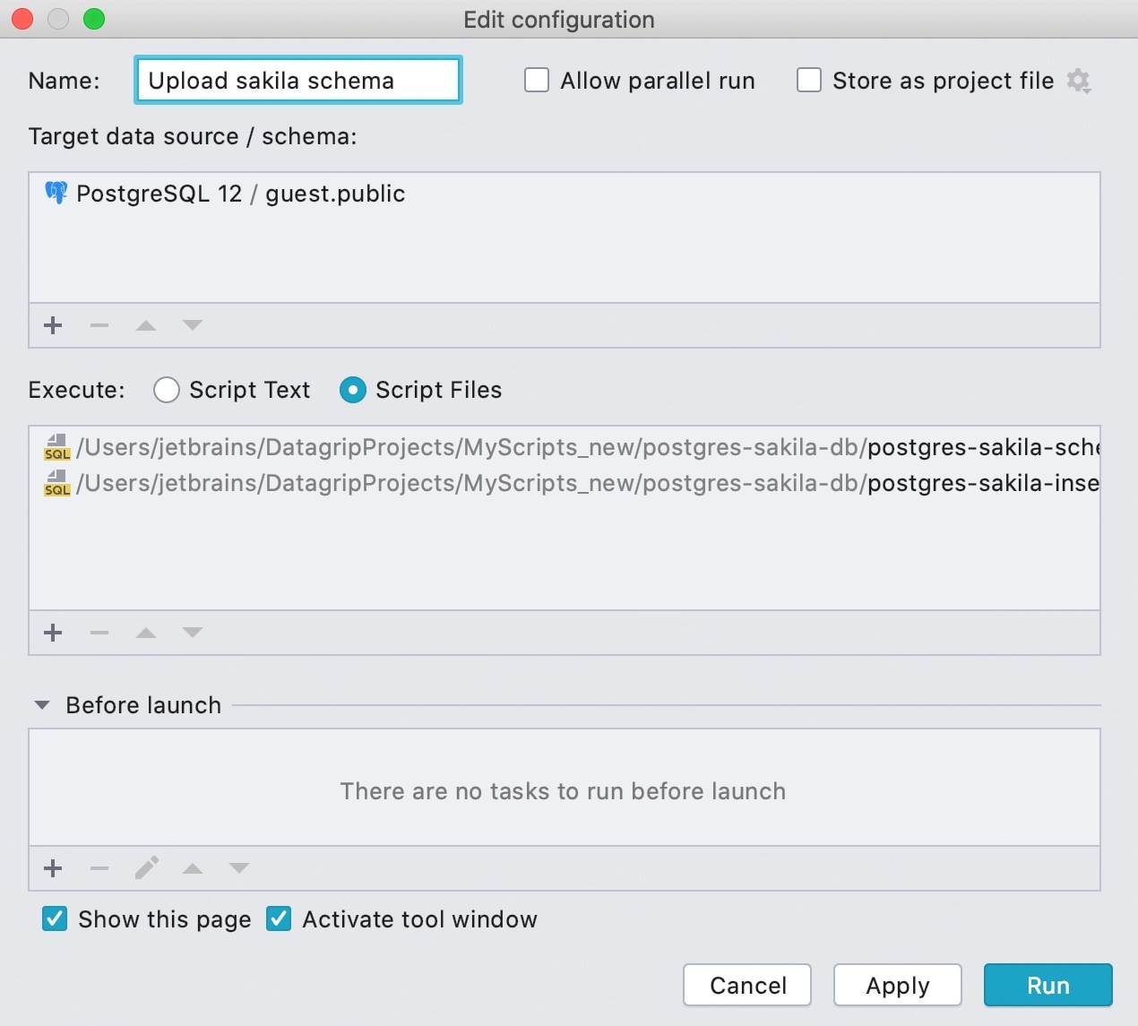This screenshot has width=1138, height=1026.
Task: Move the script file up in the list
Action: click(x=146, y=633)
